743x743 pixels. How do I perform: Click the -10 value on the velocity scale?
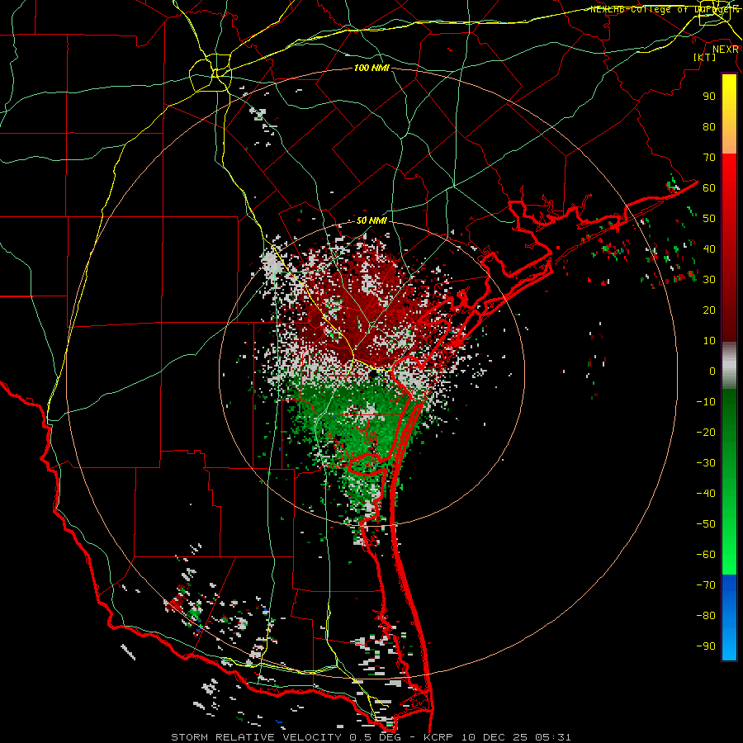706,402
